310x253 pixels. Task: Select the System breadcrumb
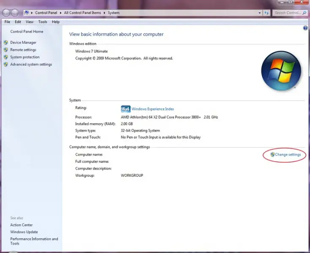pos(114,13)
